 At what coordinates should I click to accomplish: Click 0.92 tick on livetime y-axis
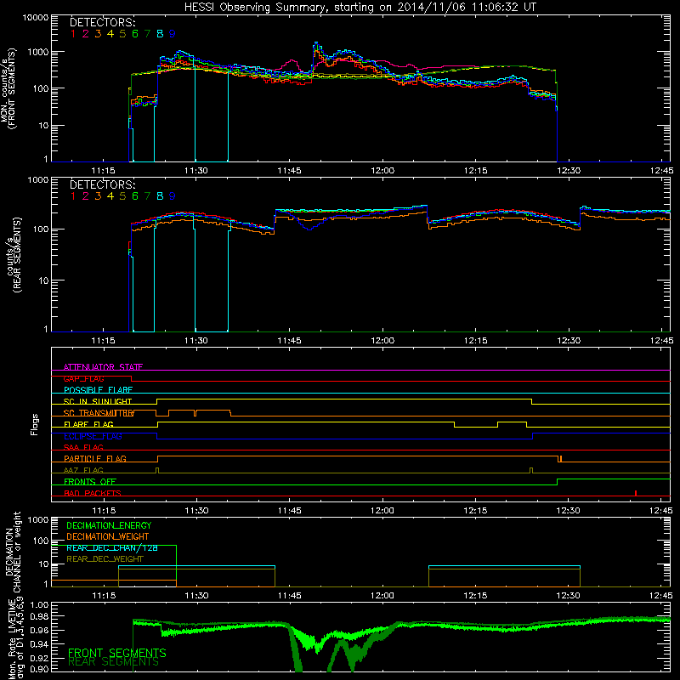coord(39,658)
